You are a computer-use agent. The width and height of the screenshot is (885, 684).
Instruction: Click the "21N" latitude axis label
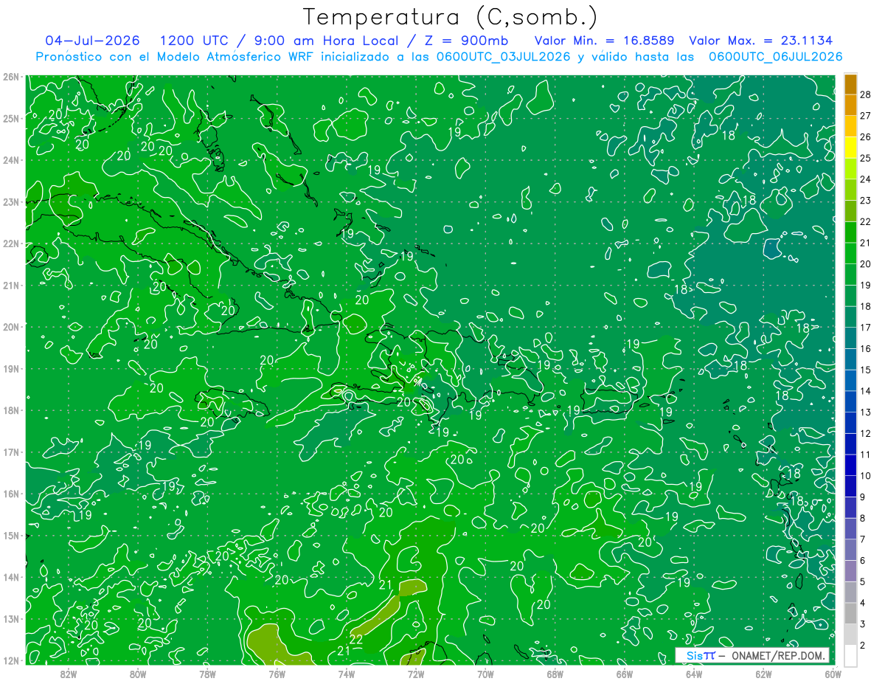[x=10, y=285]
